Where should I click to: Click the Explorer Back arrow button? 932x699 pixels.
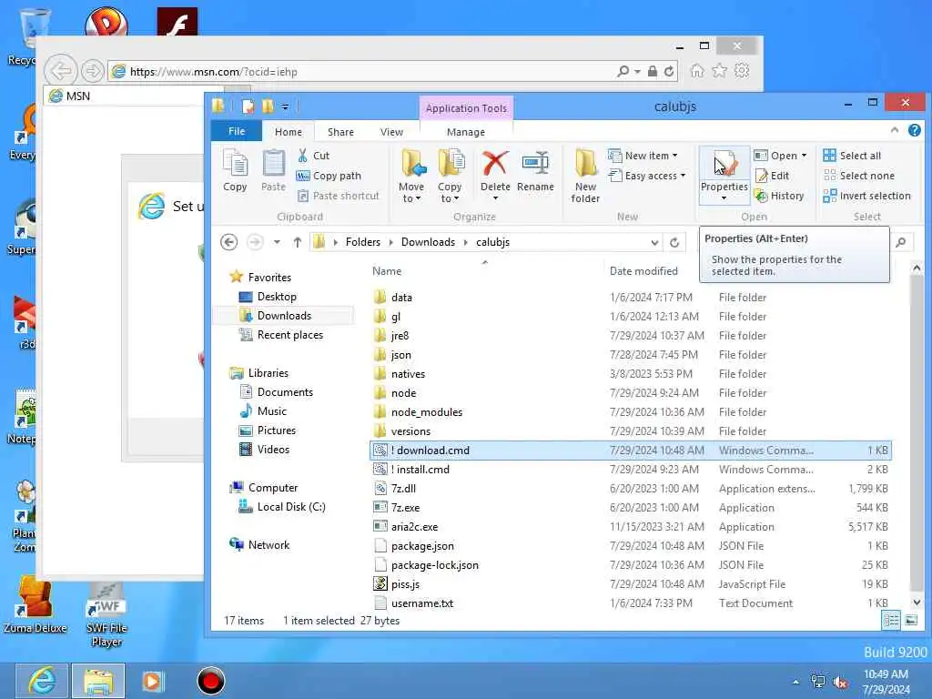pyautogui.click(x=228, y=242)
